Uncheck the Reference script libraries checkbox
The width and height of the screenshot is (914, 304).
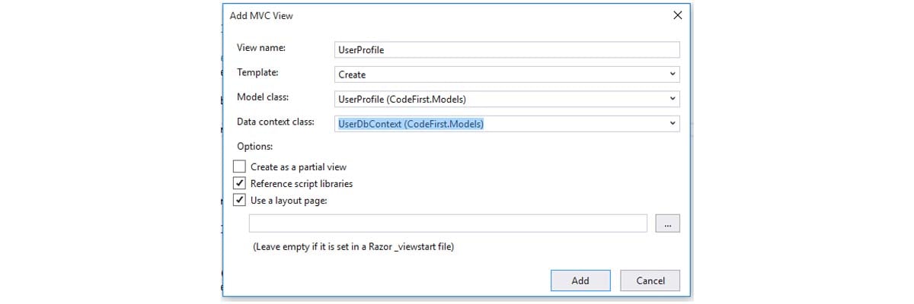pos(240,183)
